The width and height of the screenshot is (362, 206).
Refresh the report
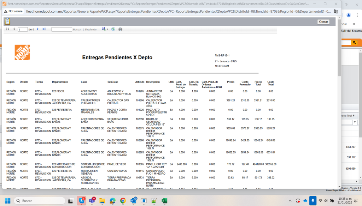click(x=113, y=29)
